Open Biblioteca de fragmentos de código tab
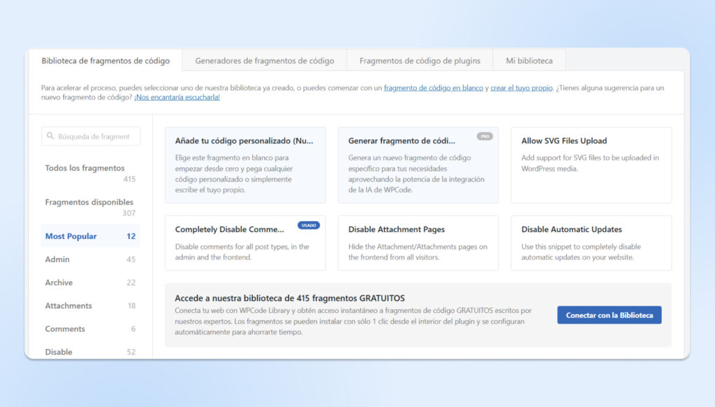 pyautogui.click(x=105, y=61)
